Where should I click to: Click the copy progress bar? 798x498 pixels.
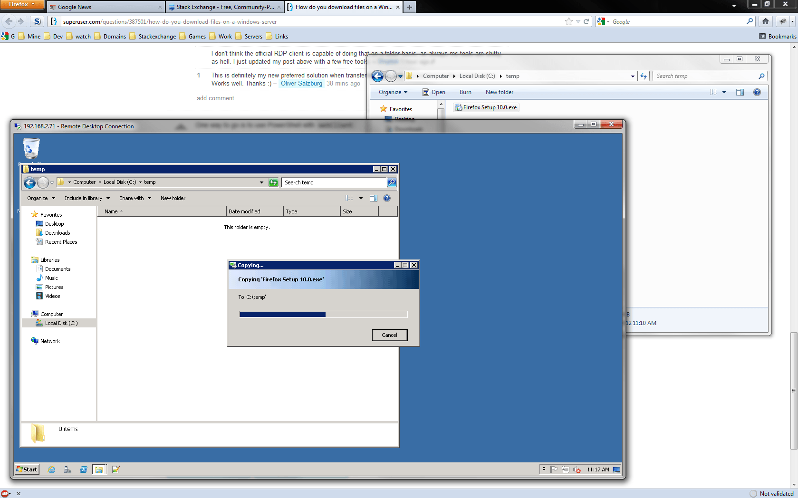323,314
